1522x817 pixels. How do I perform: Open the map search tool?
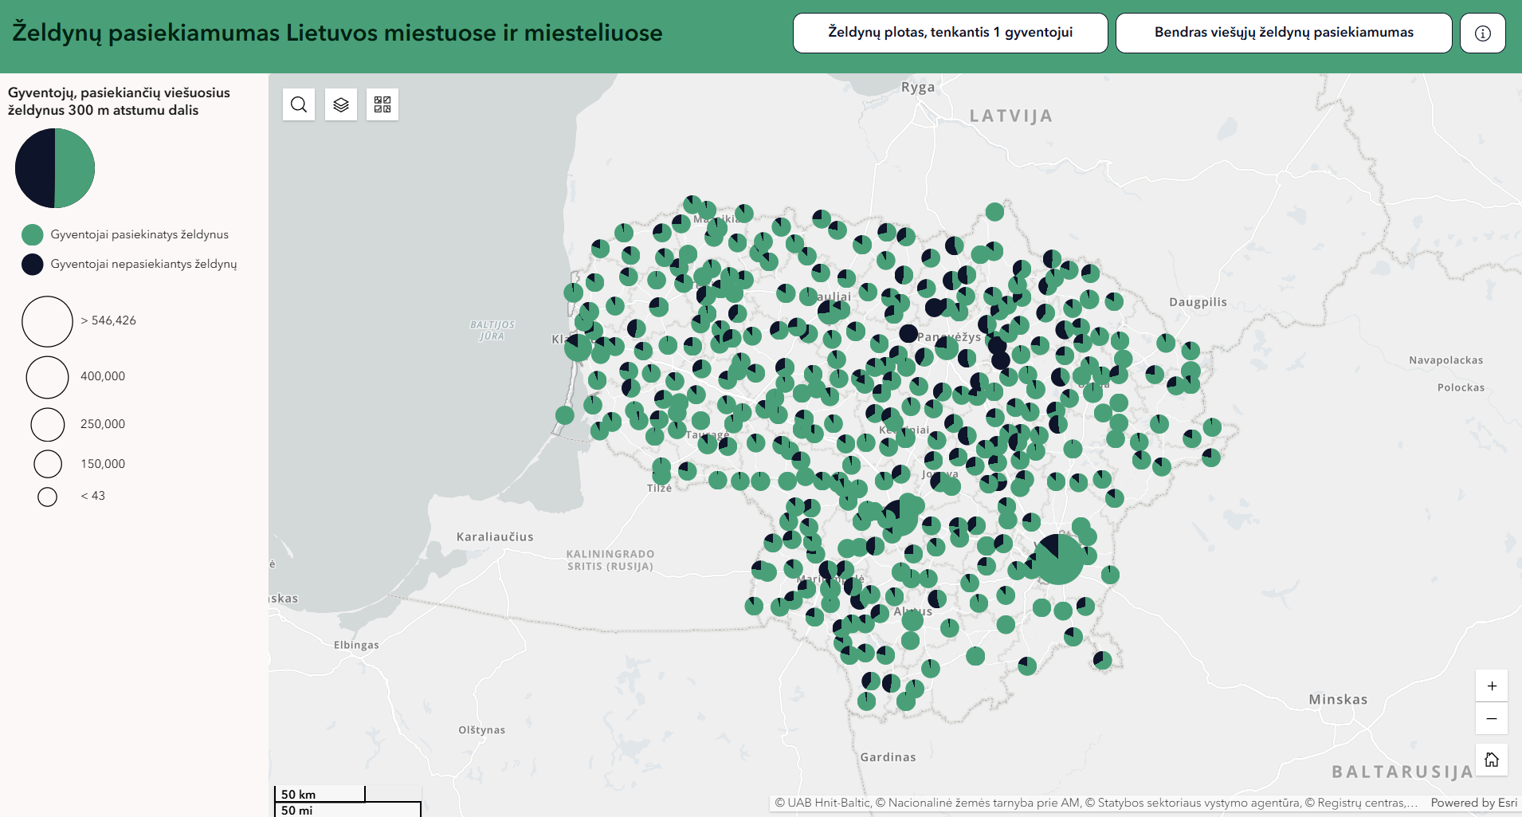click(299, 104)
